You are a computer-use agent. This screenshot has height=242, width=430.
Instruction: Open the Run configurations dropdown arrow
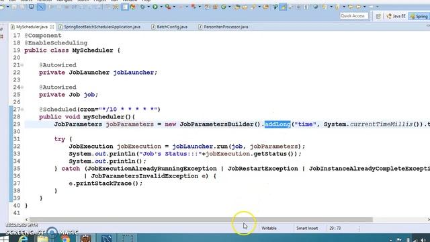[x=161, y=7]
